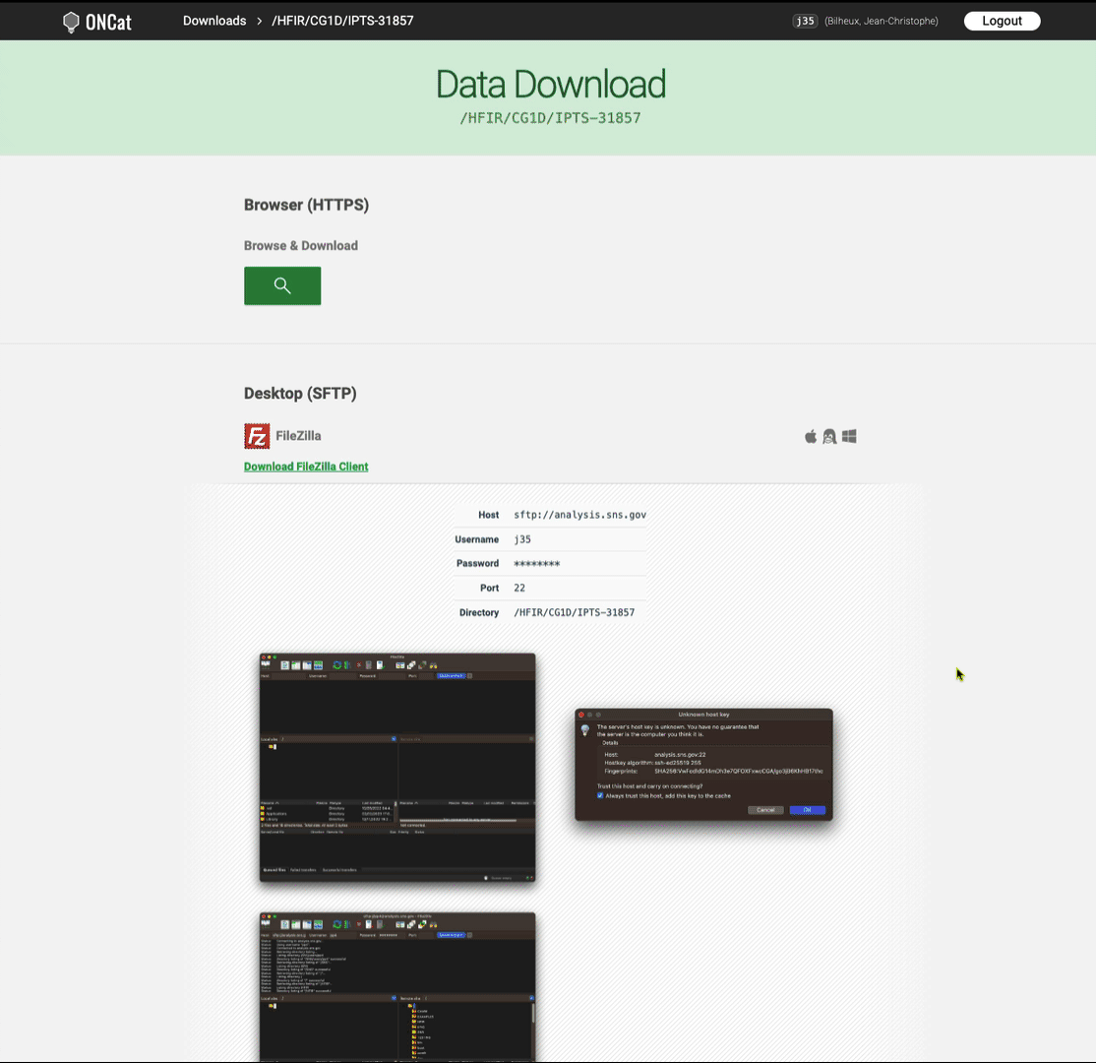Click the ONCat logo icon

click(x=71, y=22)
